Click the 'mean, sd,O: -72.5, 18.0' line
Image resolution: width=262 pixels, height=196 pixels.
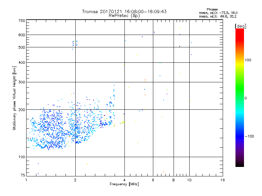tap(218, 13)
